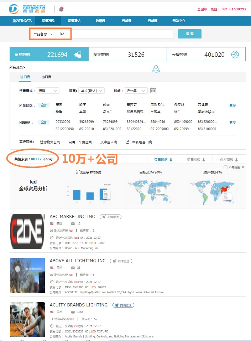Select 全部 for 所在地区
The height and width of the screenshot is (341, 251).
pyautogui.click(x=44, y=105)
